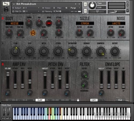Viewport: 134px width, 121px height.
Task: Toggle the padlock lock icon
Action: tap(78, 100)
